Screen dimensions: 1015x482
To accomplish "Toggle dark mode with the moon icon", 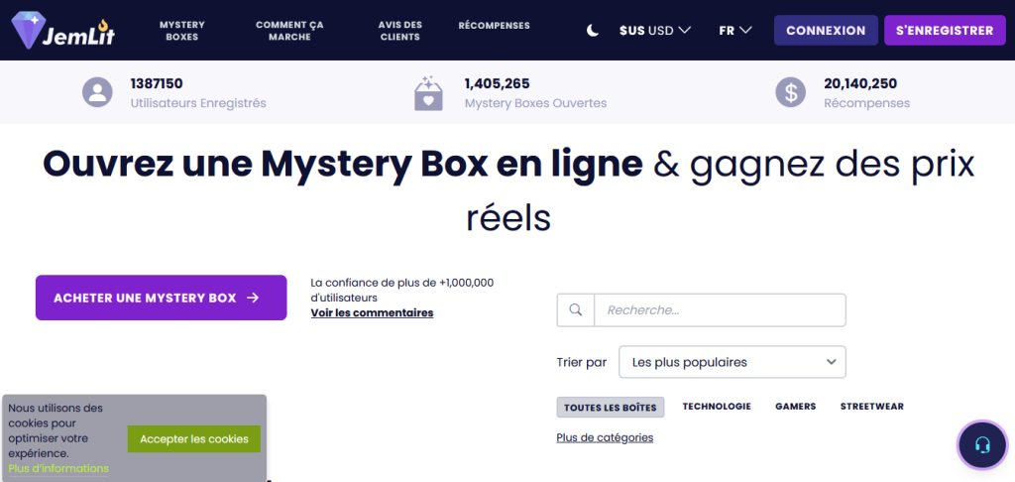I will [593, 31].
